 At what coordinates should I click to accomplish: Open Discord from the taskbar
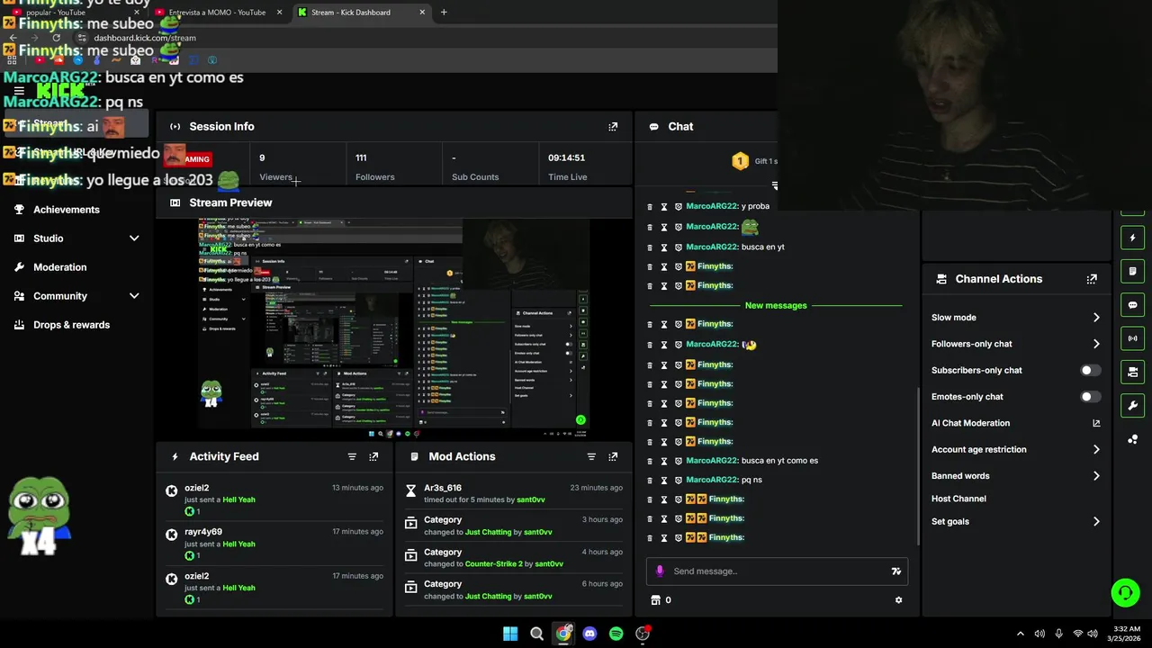pyautogui.click(x=589, y=634)
